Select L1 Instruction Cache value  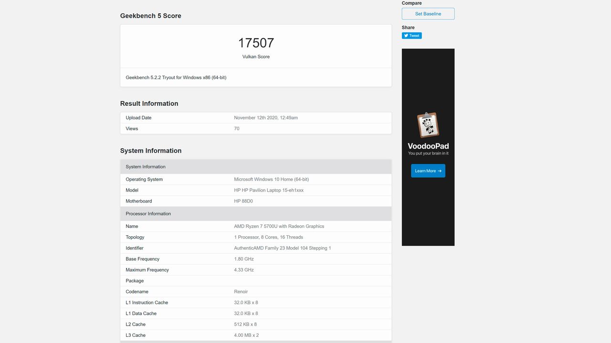click(x=246, y=303)
